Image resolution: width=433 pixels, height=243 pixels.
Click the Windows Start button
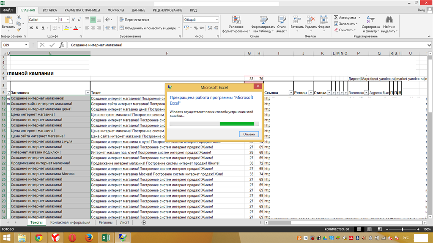click(7, 238)
